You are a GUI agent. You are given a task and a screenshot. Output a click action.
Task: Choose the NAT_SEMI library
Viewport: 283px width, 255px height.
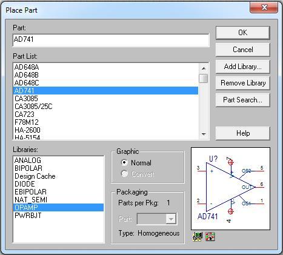tap(59, 200)
